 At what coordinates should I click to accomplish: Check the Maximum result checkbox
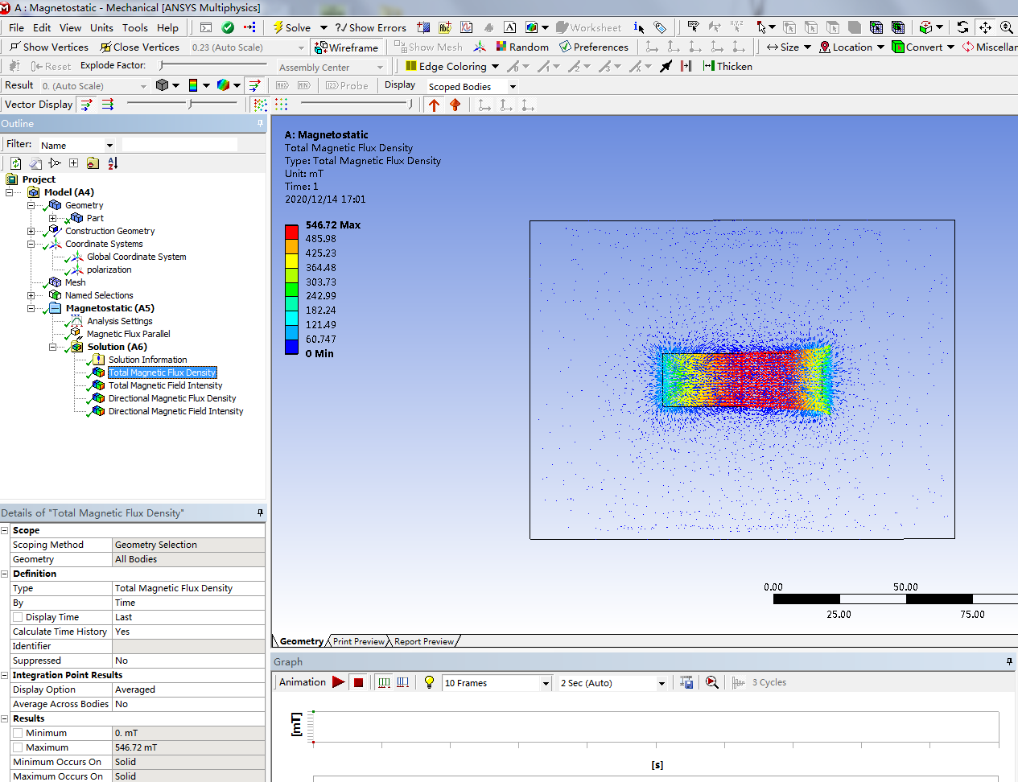(x=18, y=747)
